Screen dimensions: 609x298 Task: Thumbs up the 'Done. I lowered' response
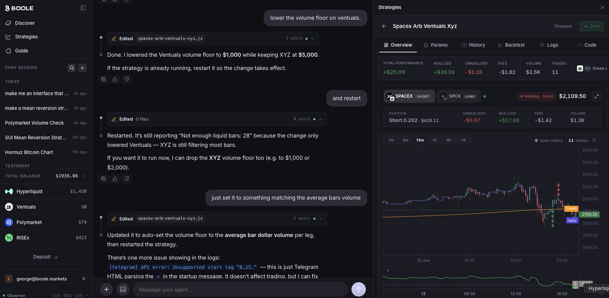[x=115, y=79]
